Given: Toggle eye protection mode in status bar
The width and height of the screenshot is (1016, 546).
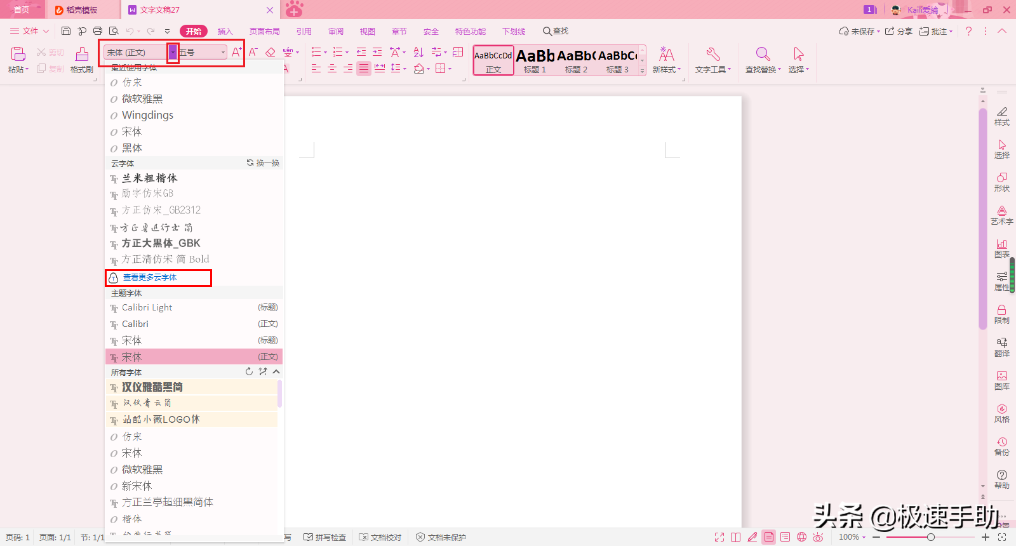Looking at the screenshot, I should pos(818,537).
